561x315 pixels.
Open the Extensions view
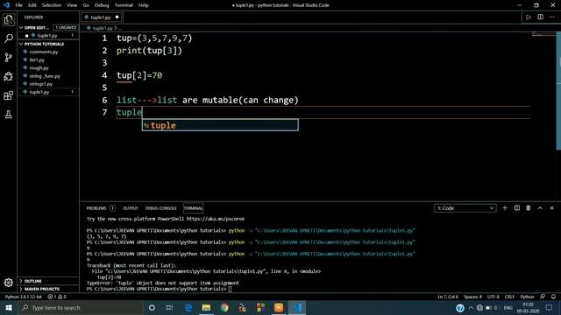pos(8,95)
